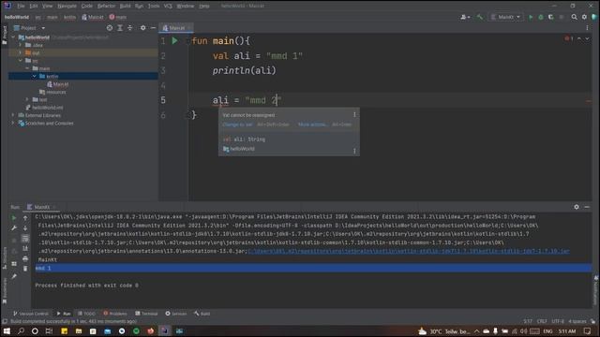Viewport: 600px width, 337px height.
Task: Click UTF-8 encoding in status bar
Action: (558, 321)
